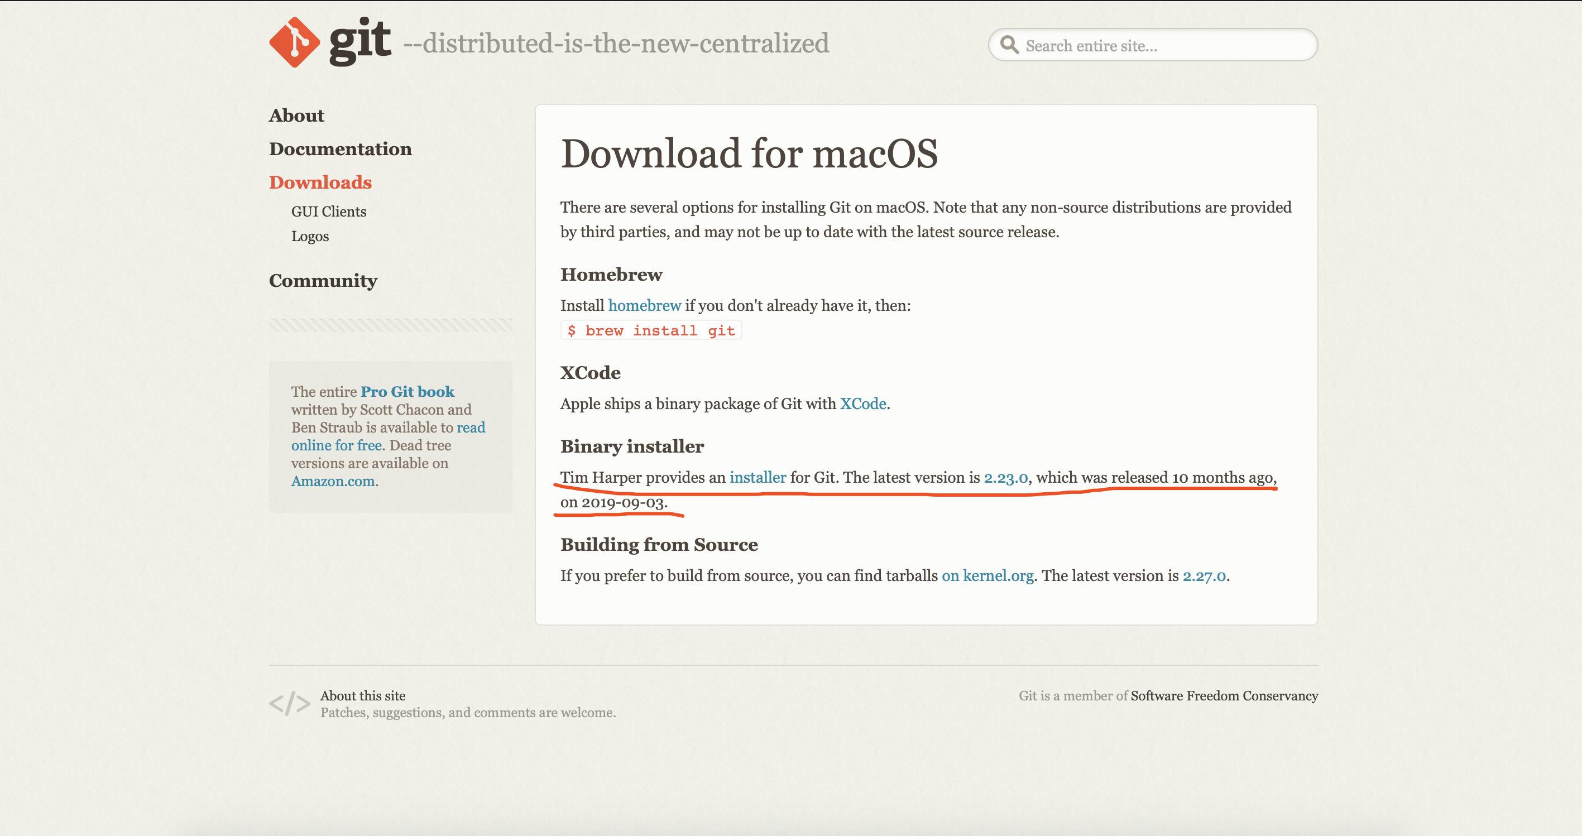The image size is (1582, 836).
Task: Open the XCode link
Action: coord(863,404)
